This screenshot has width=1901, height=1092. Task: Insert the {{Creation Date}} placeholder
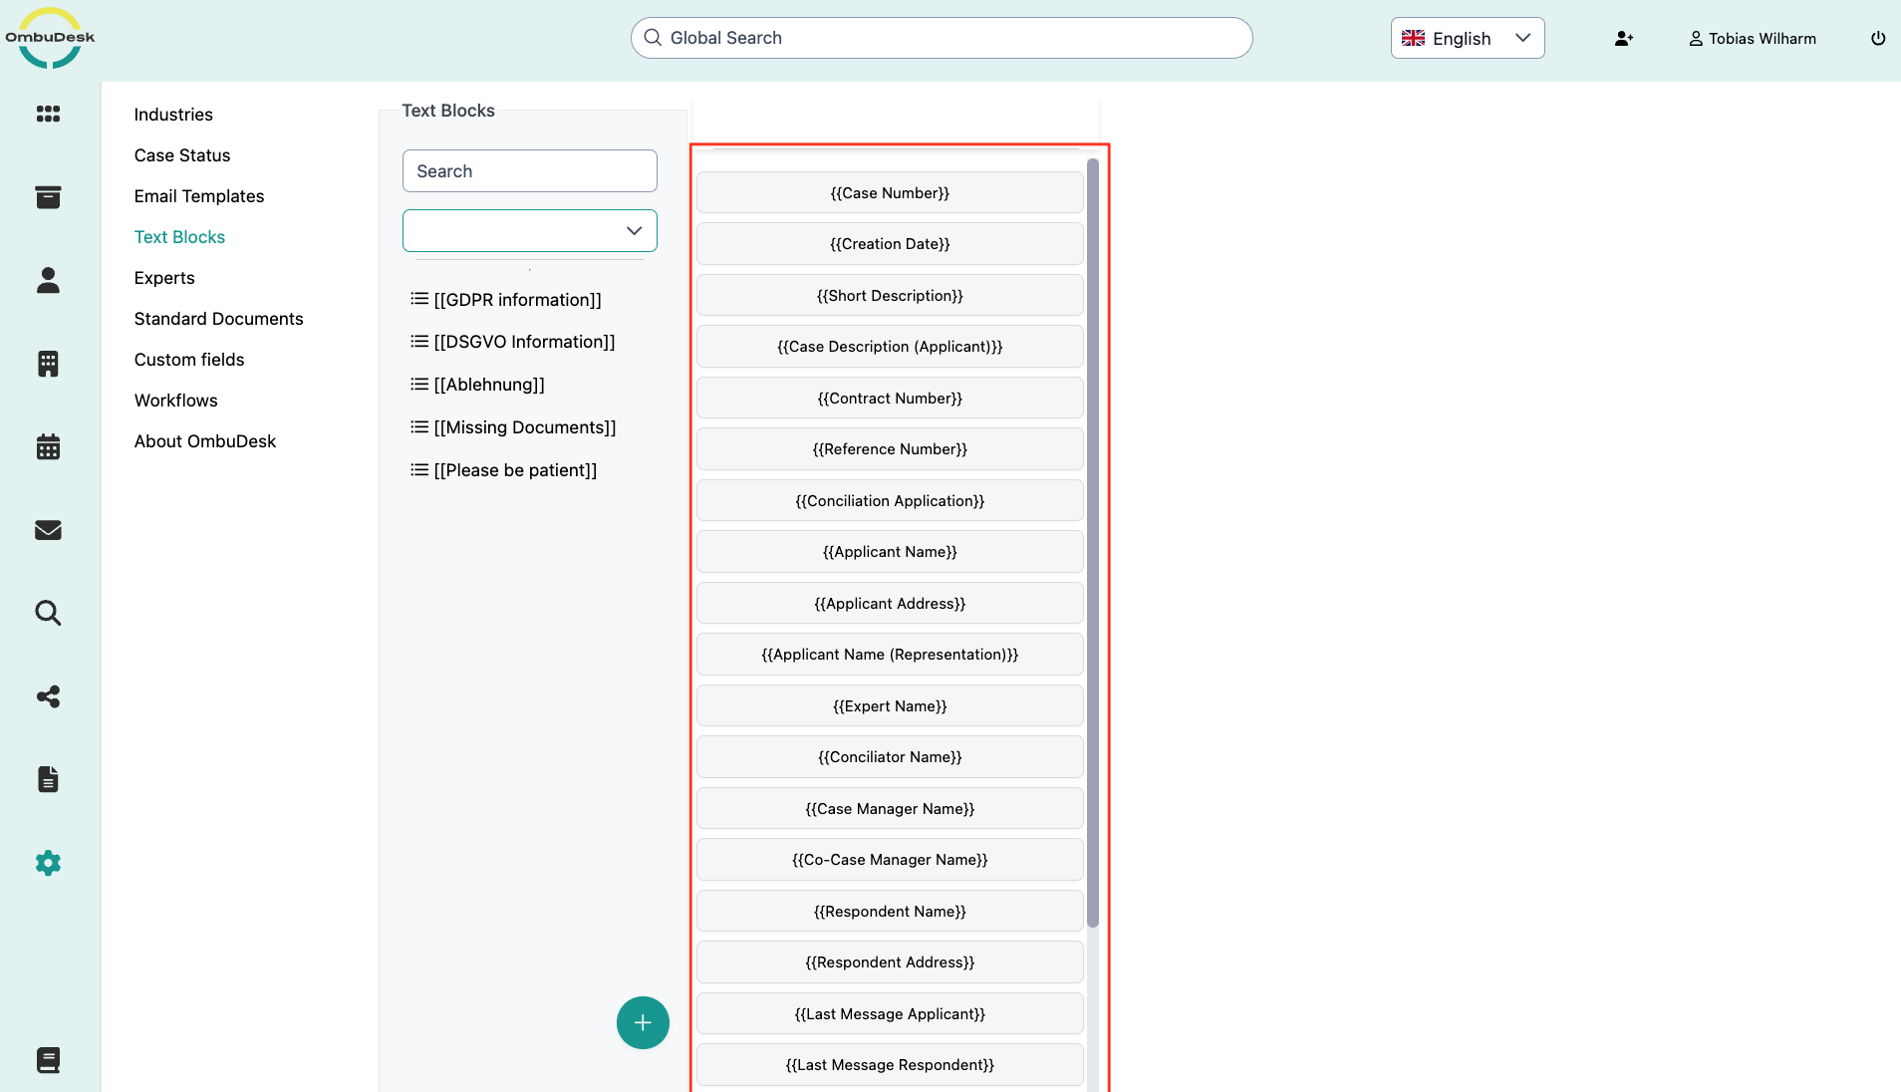(x=890, y=244)
